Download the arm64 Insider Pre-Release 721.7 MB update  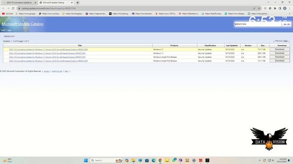click(280, 61)
